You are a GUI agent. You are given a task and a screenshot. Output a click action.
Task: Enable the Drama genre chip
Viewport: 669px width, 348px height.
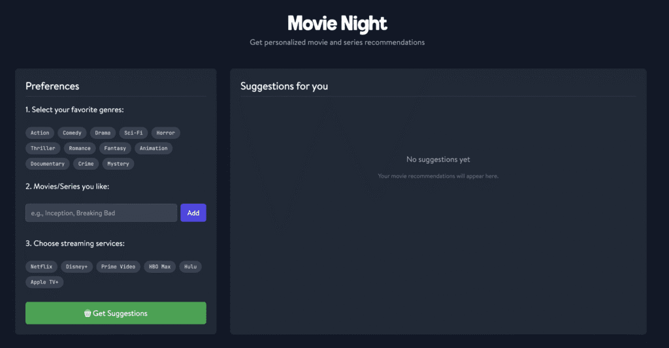[x=103, y=133]
